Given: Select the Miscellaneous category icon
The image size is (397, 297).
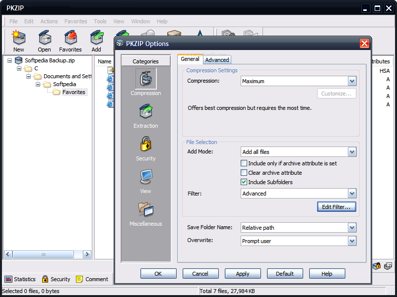Looking at the screenshot, I should click(x=146, y=209).
